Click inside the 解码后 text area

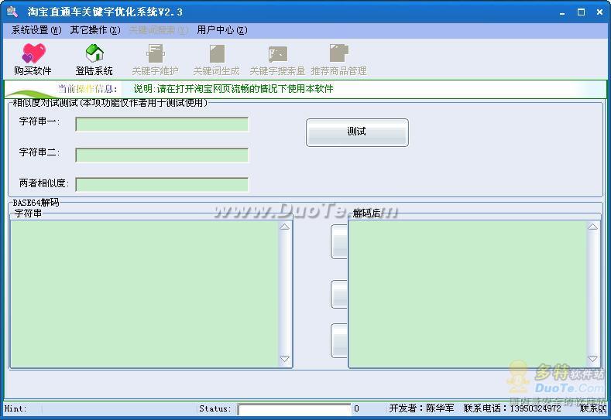tap(468, 294)
